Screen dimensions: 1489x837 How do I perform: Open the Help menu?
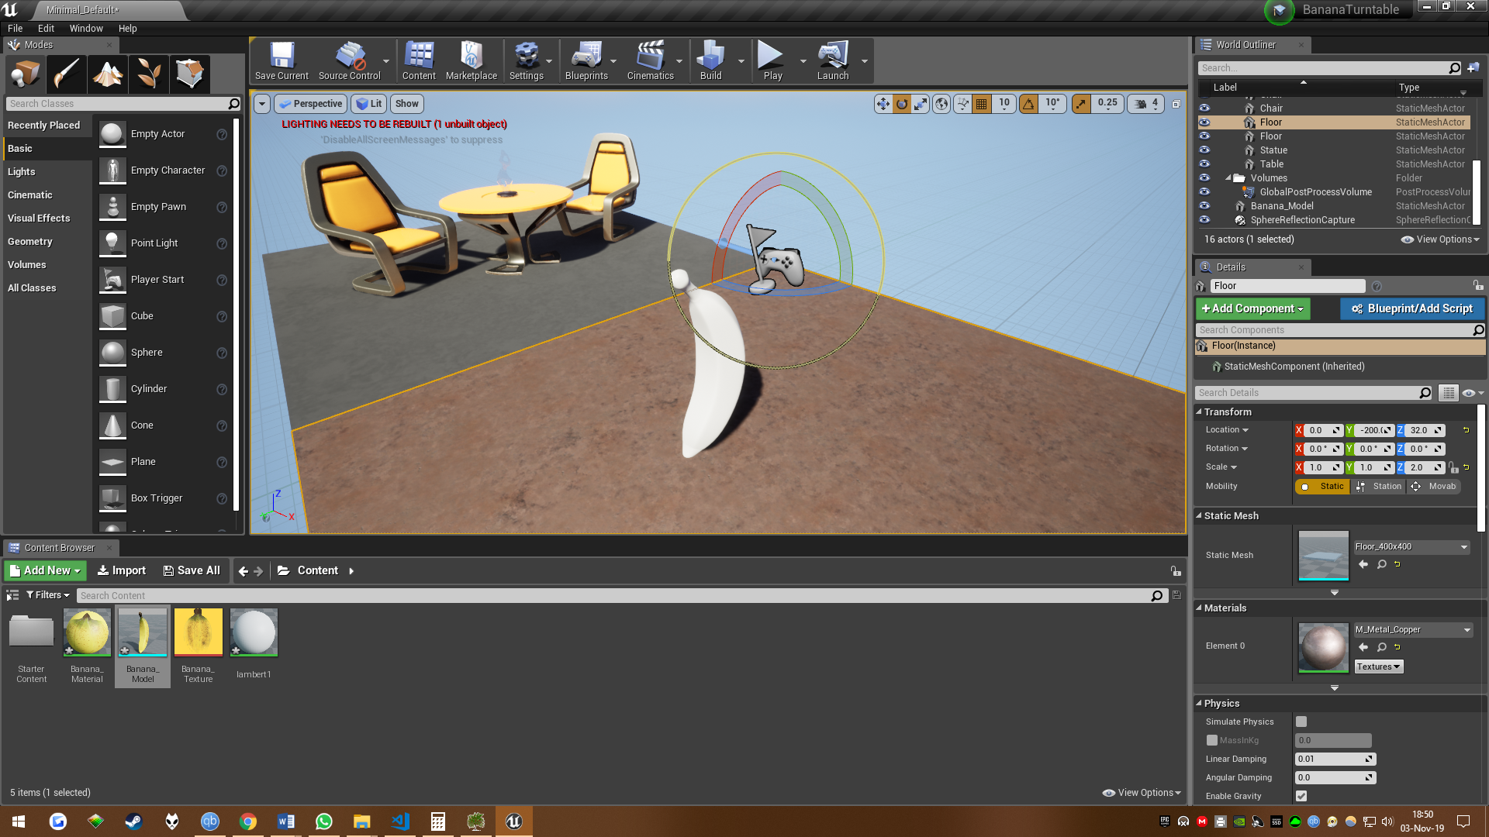coord(127,29)
